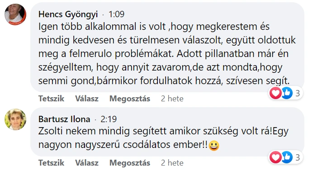View reaction count 3 on Bartusz Ilona's comment
Image resolution: width=327 pixels, height=171 pixels.
(298, 157)
